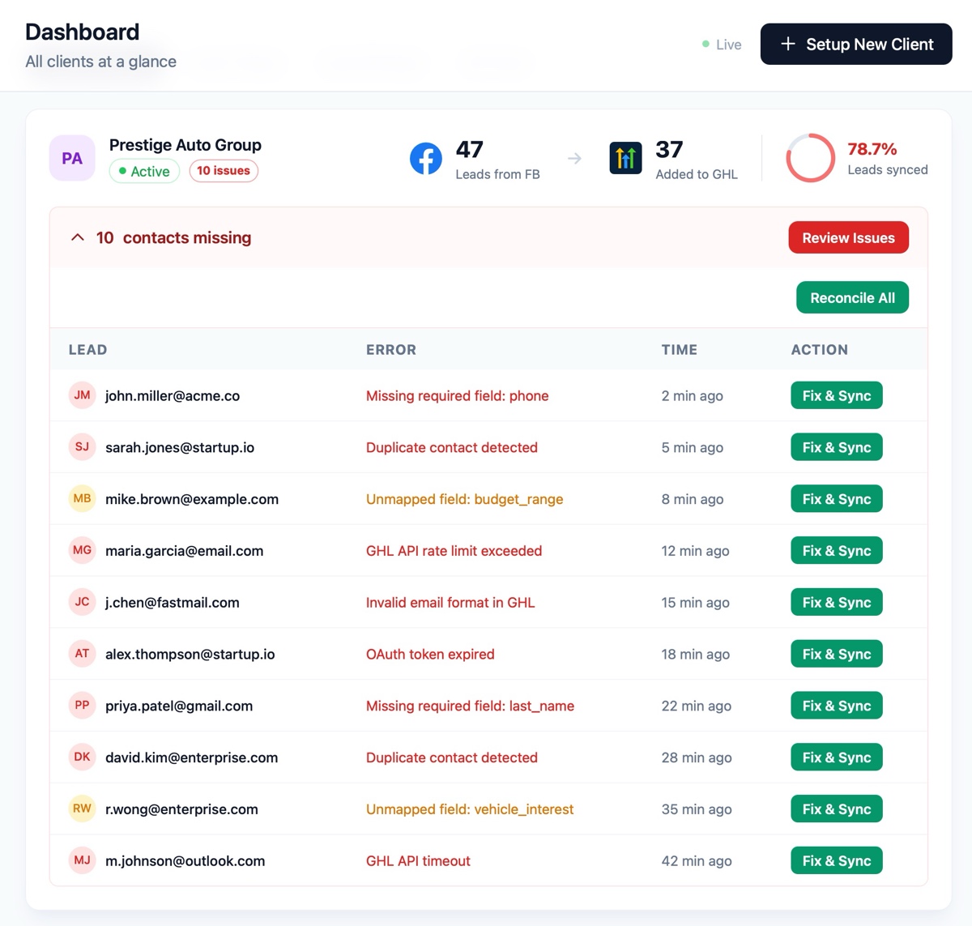Click the GoHighLevel arrows icon

pos(625,158)
